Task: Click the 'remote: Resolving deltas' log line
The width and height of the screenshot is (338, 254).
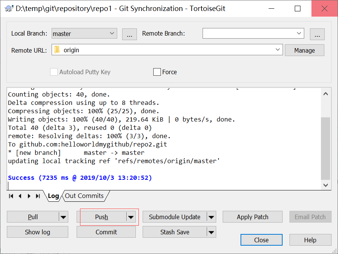Action: (x=89, y=136)
